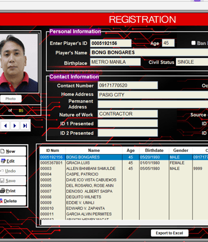Select row GRACIA LUIS
The height and width of the screenshot is (242, 208).
(124, 163)
